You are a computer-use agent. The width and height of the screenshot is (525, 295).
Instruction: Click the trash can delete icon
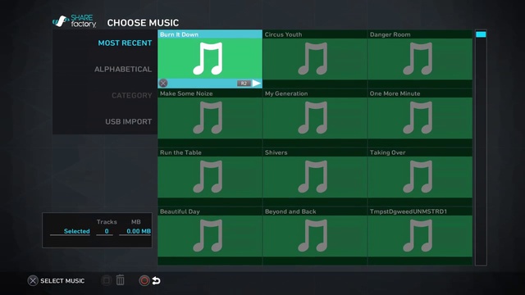tap(121, 280)
